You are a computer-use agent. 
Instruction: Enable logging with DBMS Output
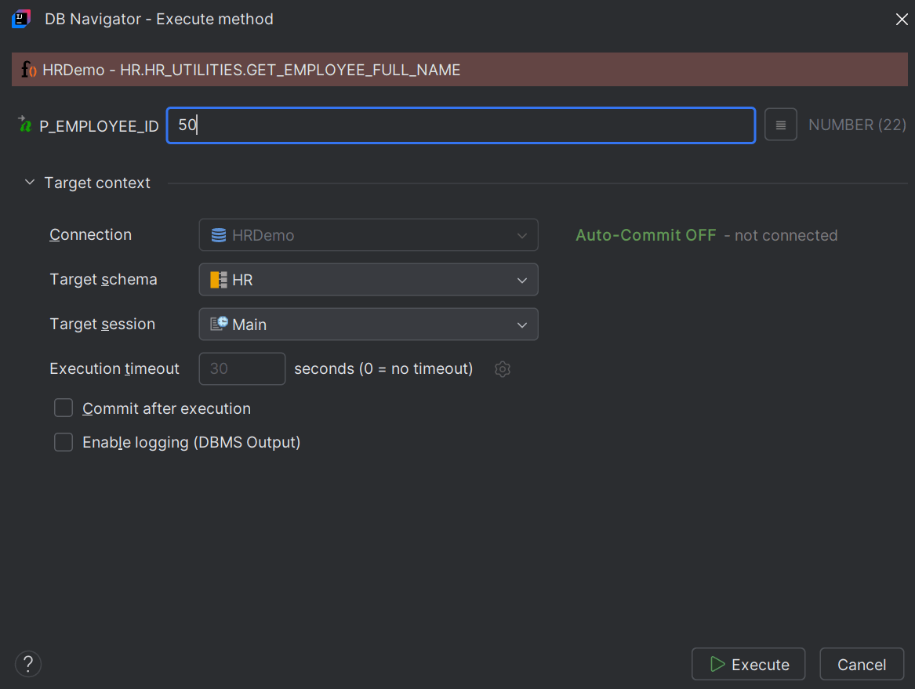point(63,442)
